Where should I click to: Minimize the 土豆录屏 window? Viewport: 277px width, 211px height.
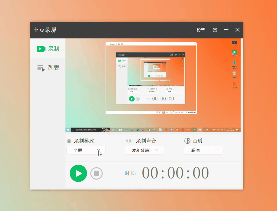[226, 30]
